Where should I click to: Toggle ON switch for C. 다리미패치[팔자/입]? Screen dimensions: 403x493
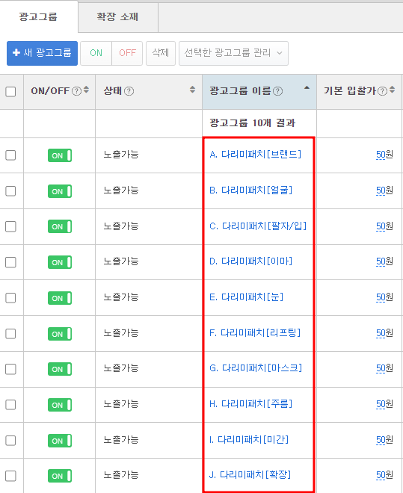[x=60, y=226]
